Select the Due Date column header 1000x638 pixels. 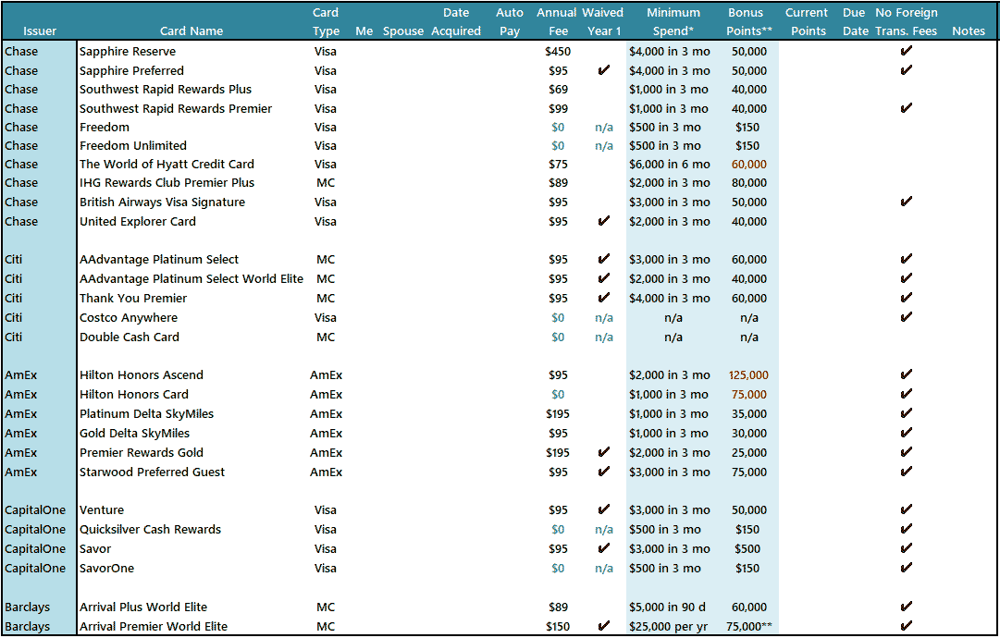[855, 21]
